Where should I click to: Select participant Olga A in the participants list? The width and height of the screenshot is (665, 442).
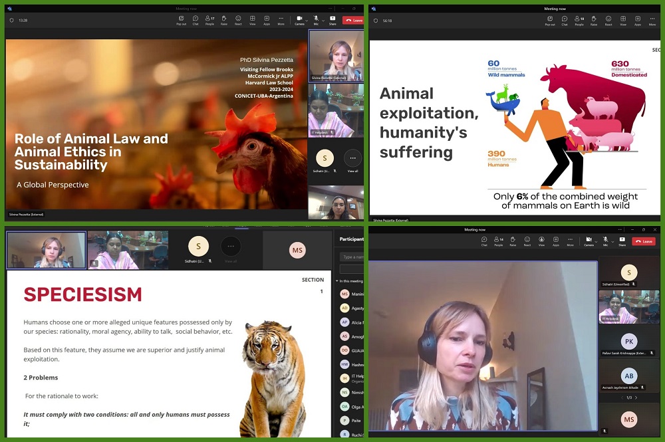352,407
